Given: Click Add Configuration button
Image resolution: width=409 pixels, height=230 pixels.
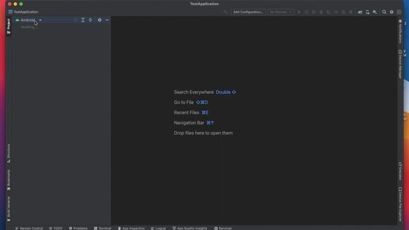Looking at the screenshot, I should (248, 12).
